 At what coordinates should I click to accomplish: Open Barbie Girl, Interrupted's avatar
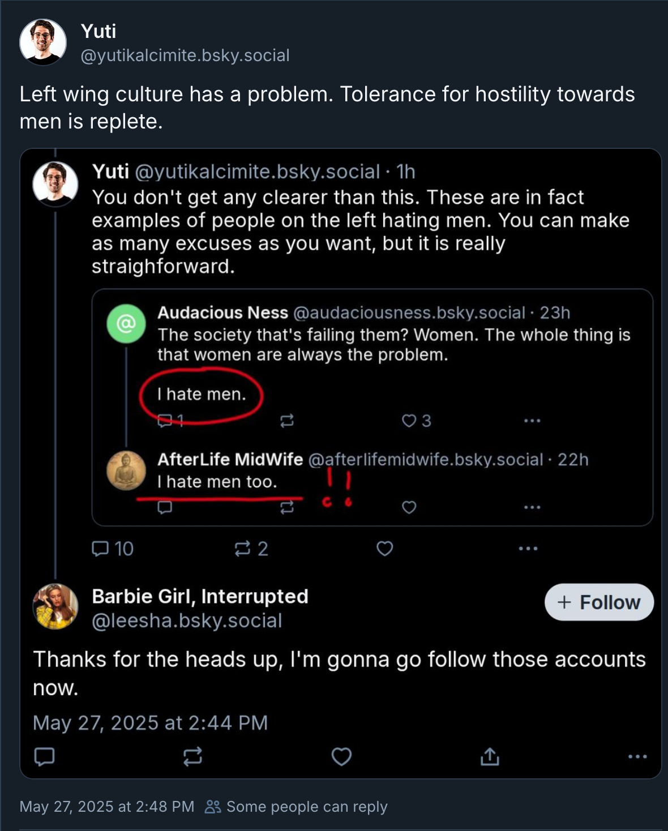click(x=55, y=607)
